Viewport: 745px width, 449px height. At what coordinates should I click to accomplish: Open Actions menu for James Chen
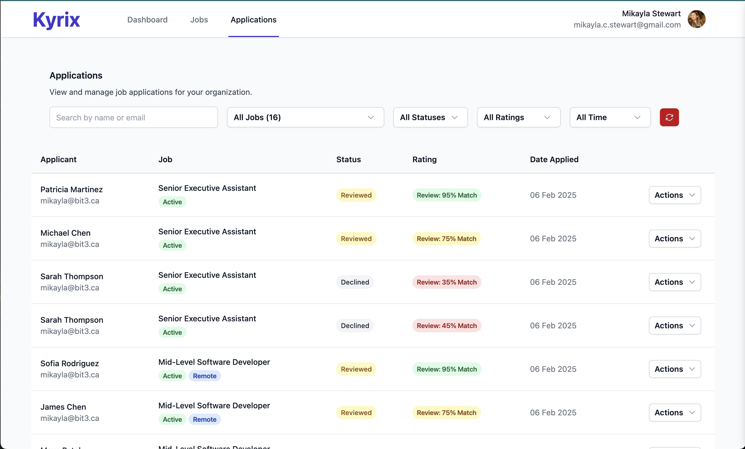coord(674,413)
